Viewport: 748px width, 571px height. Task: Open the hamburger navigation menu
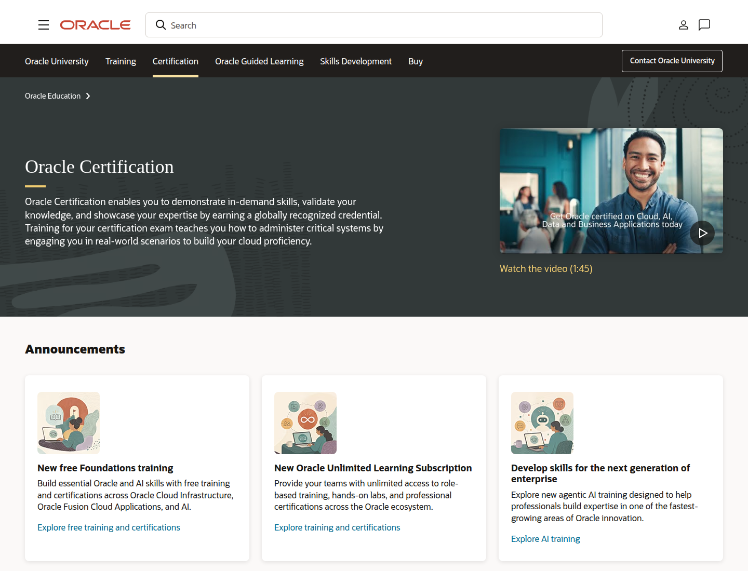pos(44,25)
